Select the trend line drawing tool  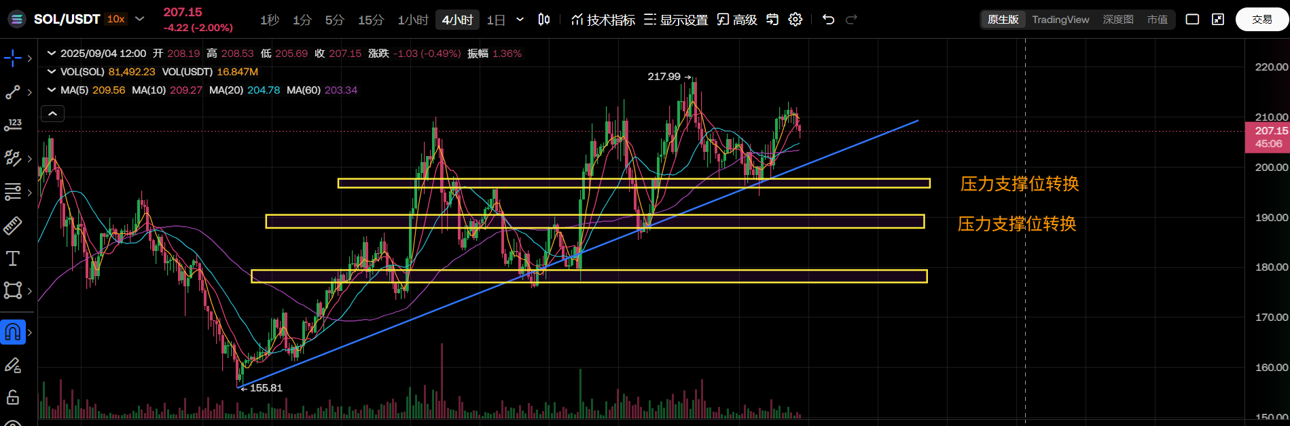pyautogui.click(x=13, y=92)
